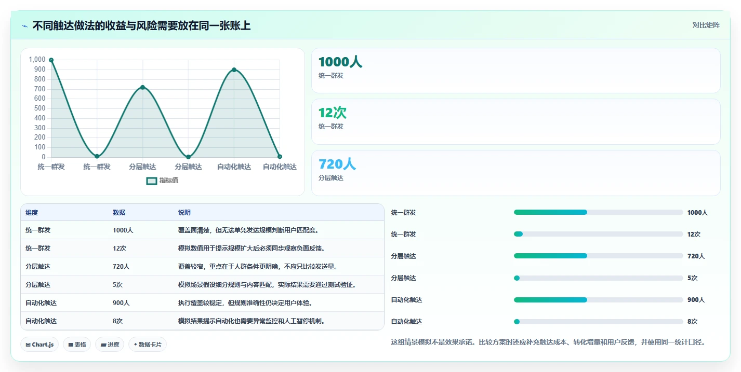Screen dimensions: 741x372
Task: Click the Chart.js chip
Action: point(39,345)
